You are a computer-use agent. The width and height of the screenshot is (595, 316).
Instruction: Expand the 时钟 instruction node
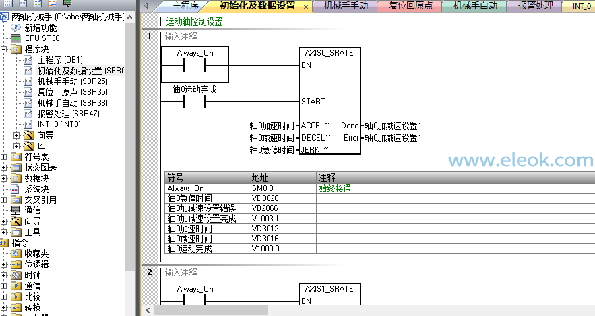tap(4, 275)
